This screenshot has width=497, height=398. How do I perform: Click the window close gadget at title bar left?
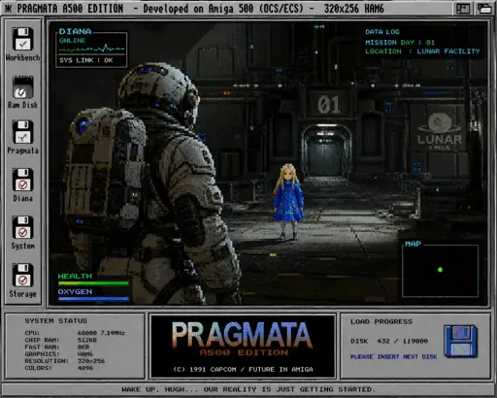pyautogui.click(x=8, y=9)
